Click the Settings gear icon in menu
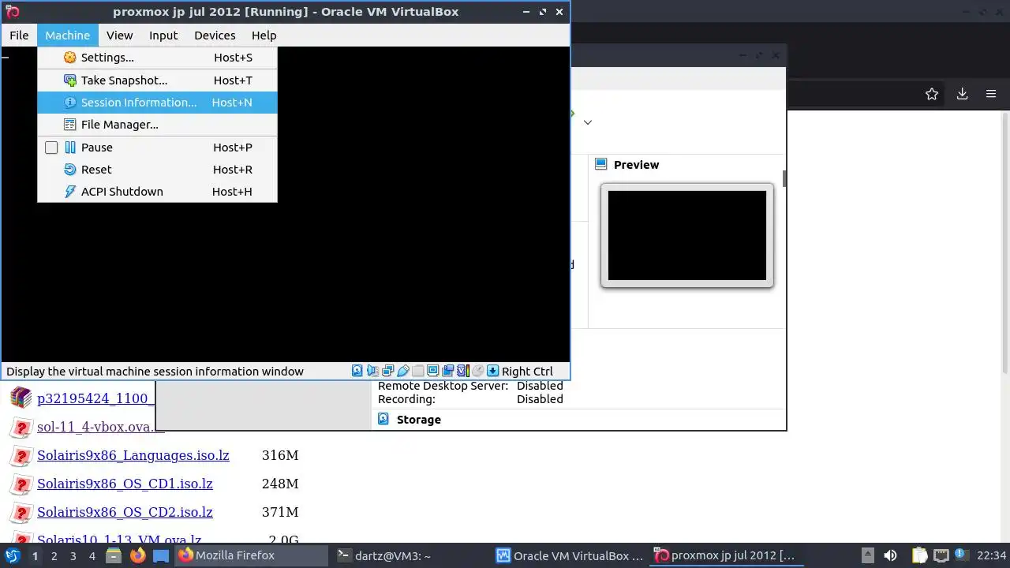 69,58
